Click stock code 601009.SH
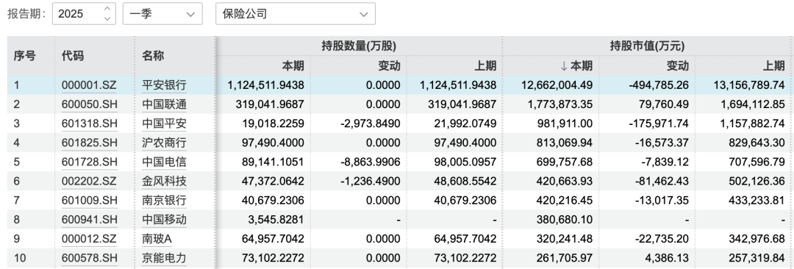 pyautogui.click(x=89, y=201)
